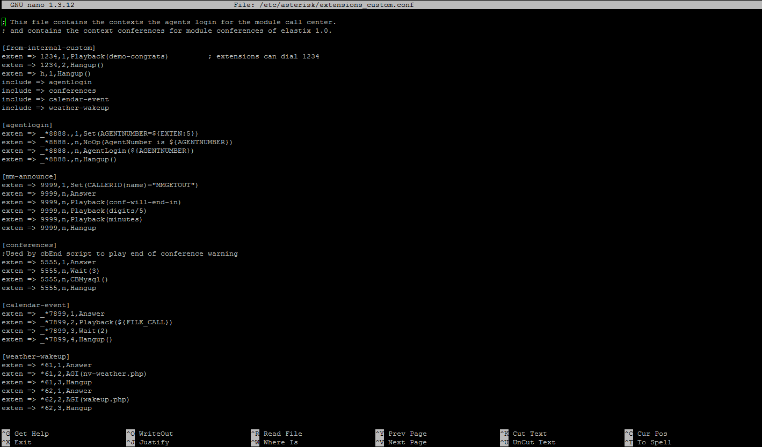Select the UnCut Text shortcut

tap(534, 442)
